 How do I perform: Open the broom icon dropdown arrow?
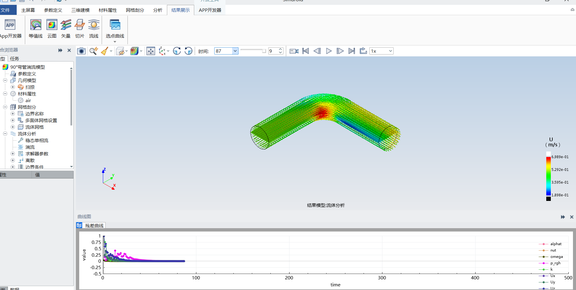coord(111,51)
